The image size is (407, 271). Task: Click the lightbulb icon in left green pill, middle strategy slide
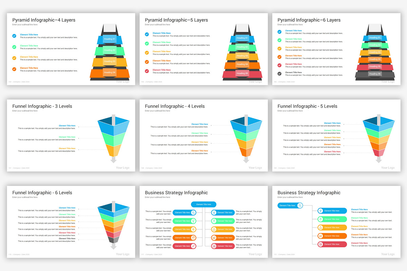click(193, 221)
